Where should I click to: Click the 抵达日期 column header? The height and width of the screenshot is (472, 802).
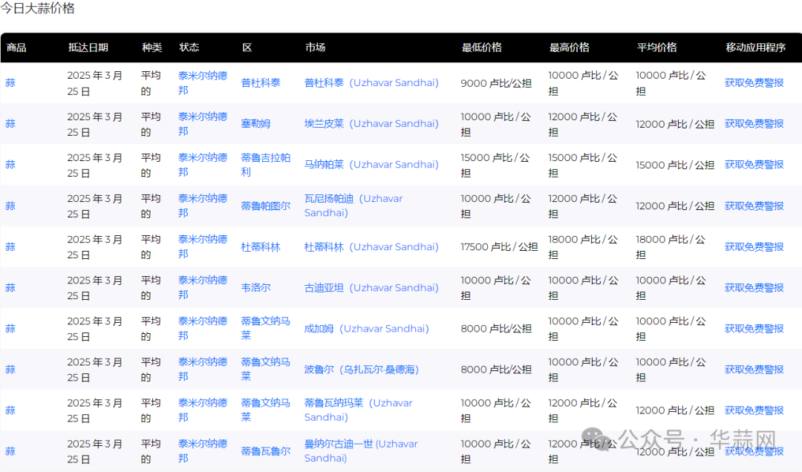coord(88,47)
